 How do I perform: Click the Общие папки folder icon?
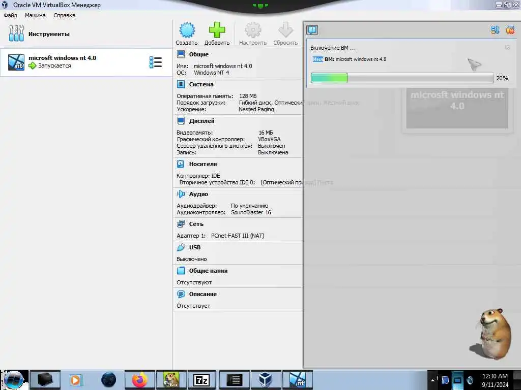[181, 271]
